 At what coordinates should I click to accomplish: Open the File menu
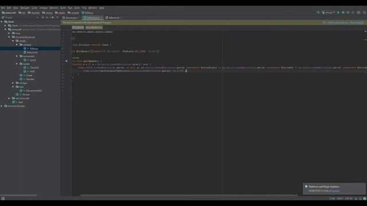pyautogui.click(x=3, y=8)
